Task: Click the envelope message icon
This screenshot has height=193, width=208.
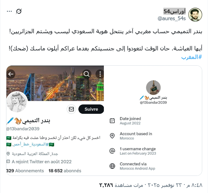Action: pos(71,109)
